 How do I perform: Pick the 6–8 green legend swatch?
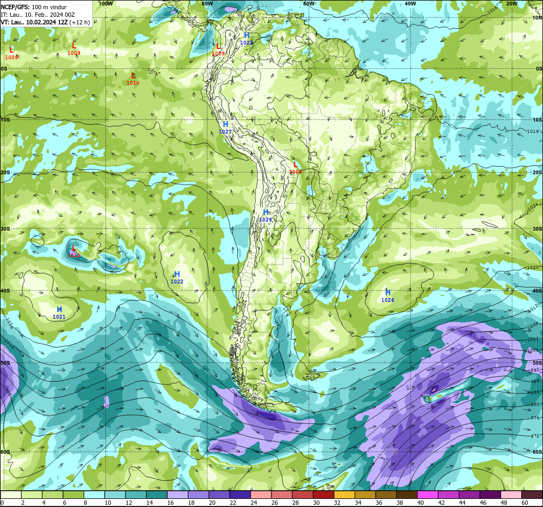click(x=73, y=495)
